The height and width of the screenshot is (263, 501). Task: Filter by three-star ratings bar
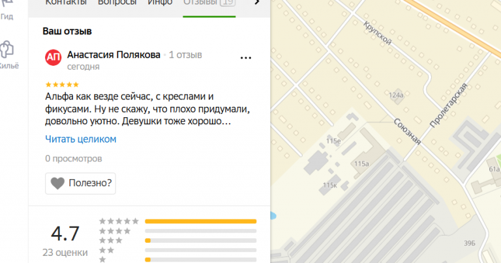pyautogui.click(x=201, y=240)
